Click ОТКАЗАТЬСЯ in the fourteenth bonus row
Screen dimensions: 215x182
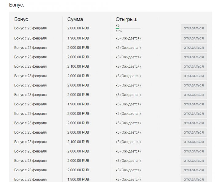click(193, 151)
